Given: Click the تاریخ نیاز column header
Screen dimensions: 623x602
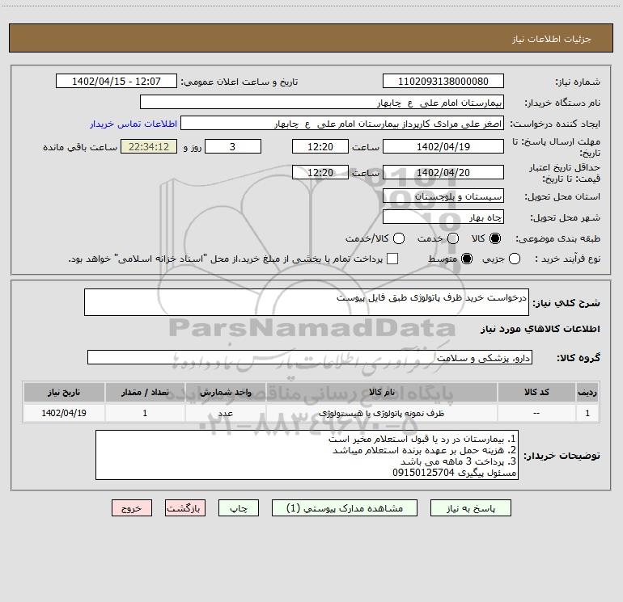Looking at the screenshot, I should [x=64, y=393].
